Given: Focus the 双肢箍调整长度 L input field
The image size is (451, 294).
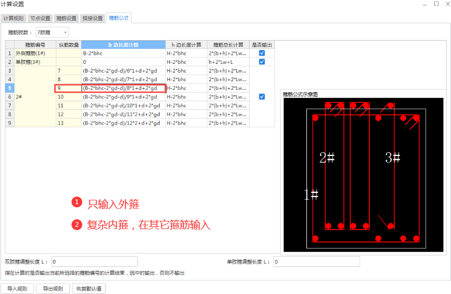Looking at the screenshot, I should click(x=95, y=262).
